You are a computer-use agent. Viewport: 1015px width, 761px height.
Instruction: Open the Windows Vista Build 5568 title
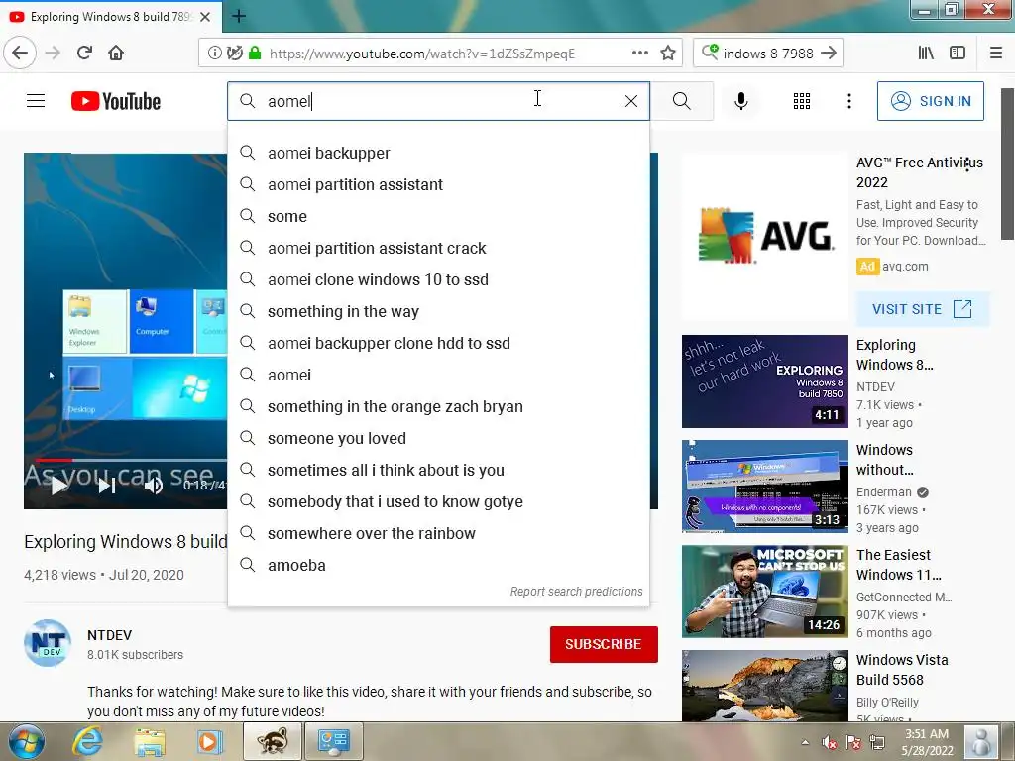902,670
